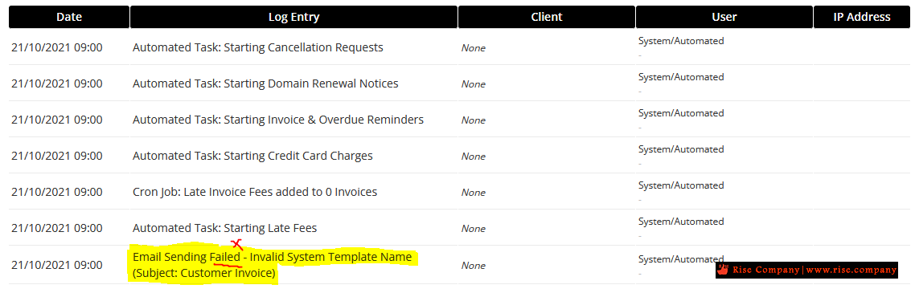Viewport: 915px width, 289px height.
Task: Click the Date column header
Action: click(69, 17)
